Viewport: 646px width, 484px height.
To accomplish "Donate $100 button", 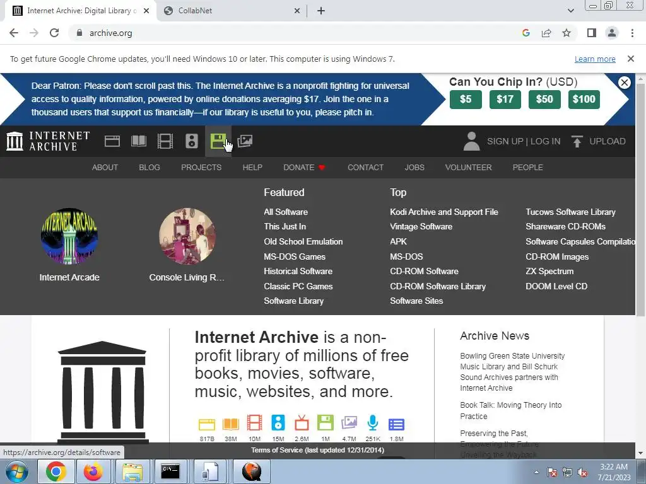I will (x=584, y=99).
